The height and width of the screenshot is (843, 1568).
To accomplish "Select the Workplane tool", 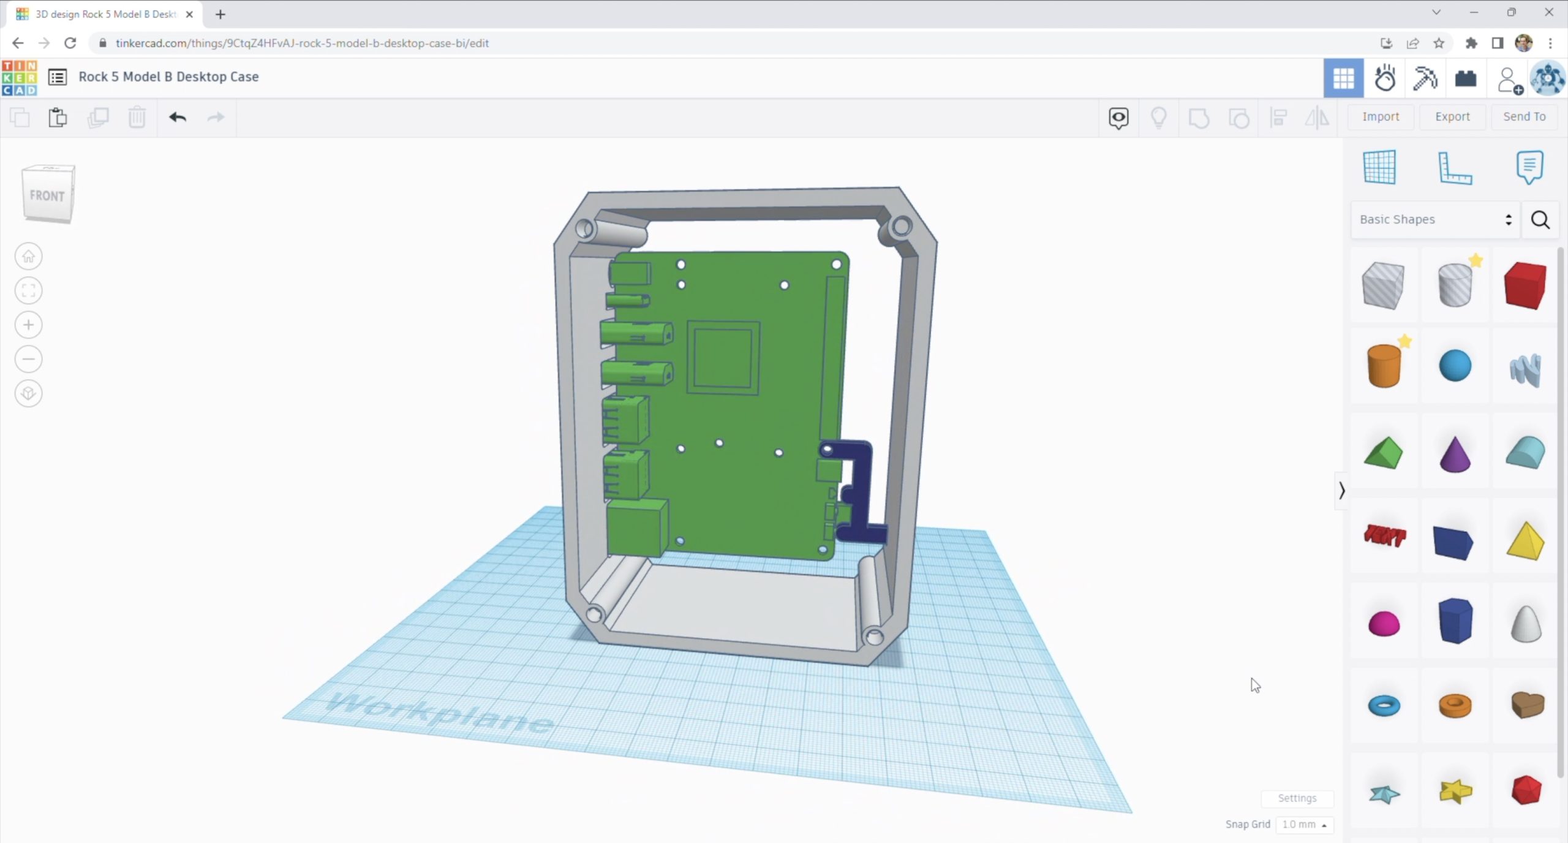I will 1379,167.
